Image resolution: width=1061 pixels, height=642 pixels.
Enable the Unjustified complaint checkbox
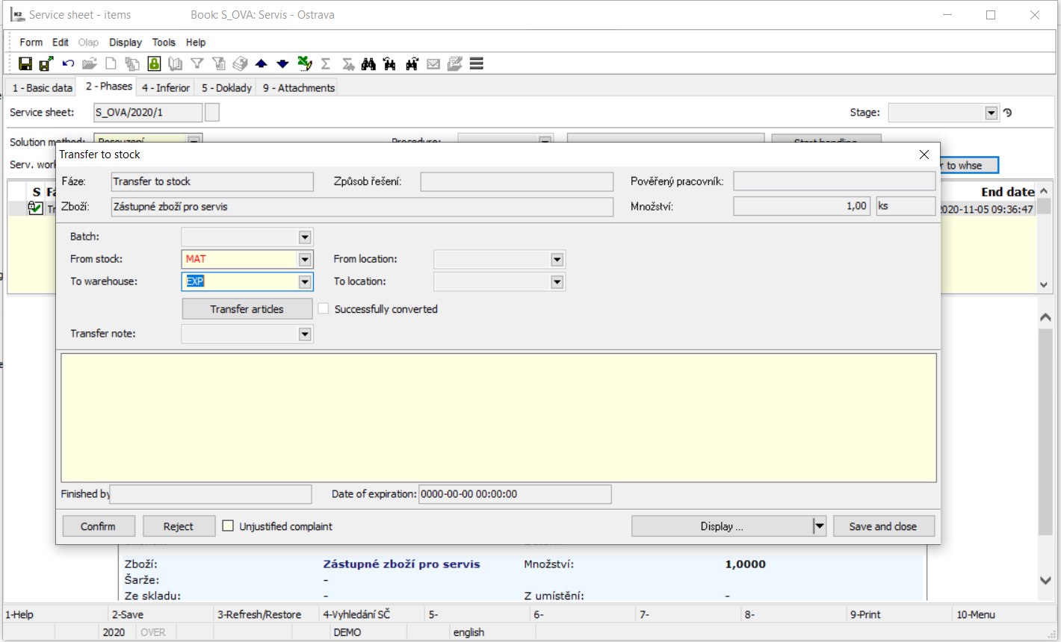pyautogui.click(x=229, y=526)
